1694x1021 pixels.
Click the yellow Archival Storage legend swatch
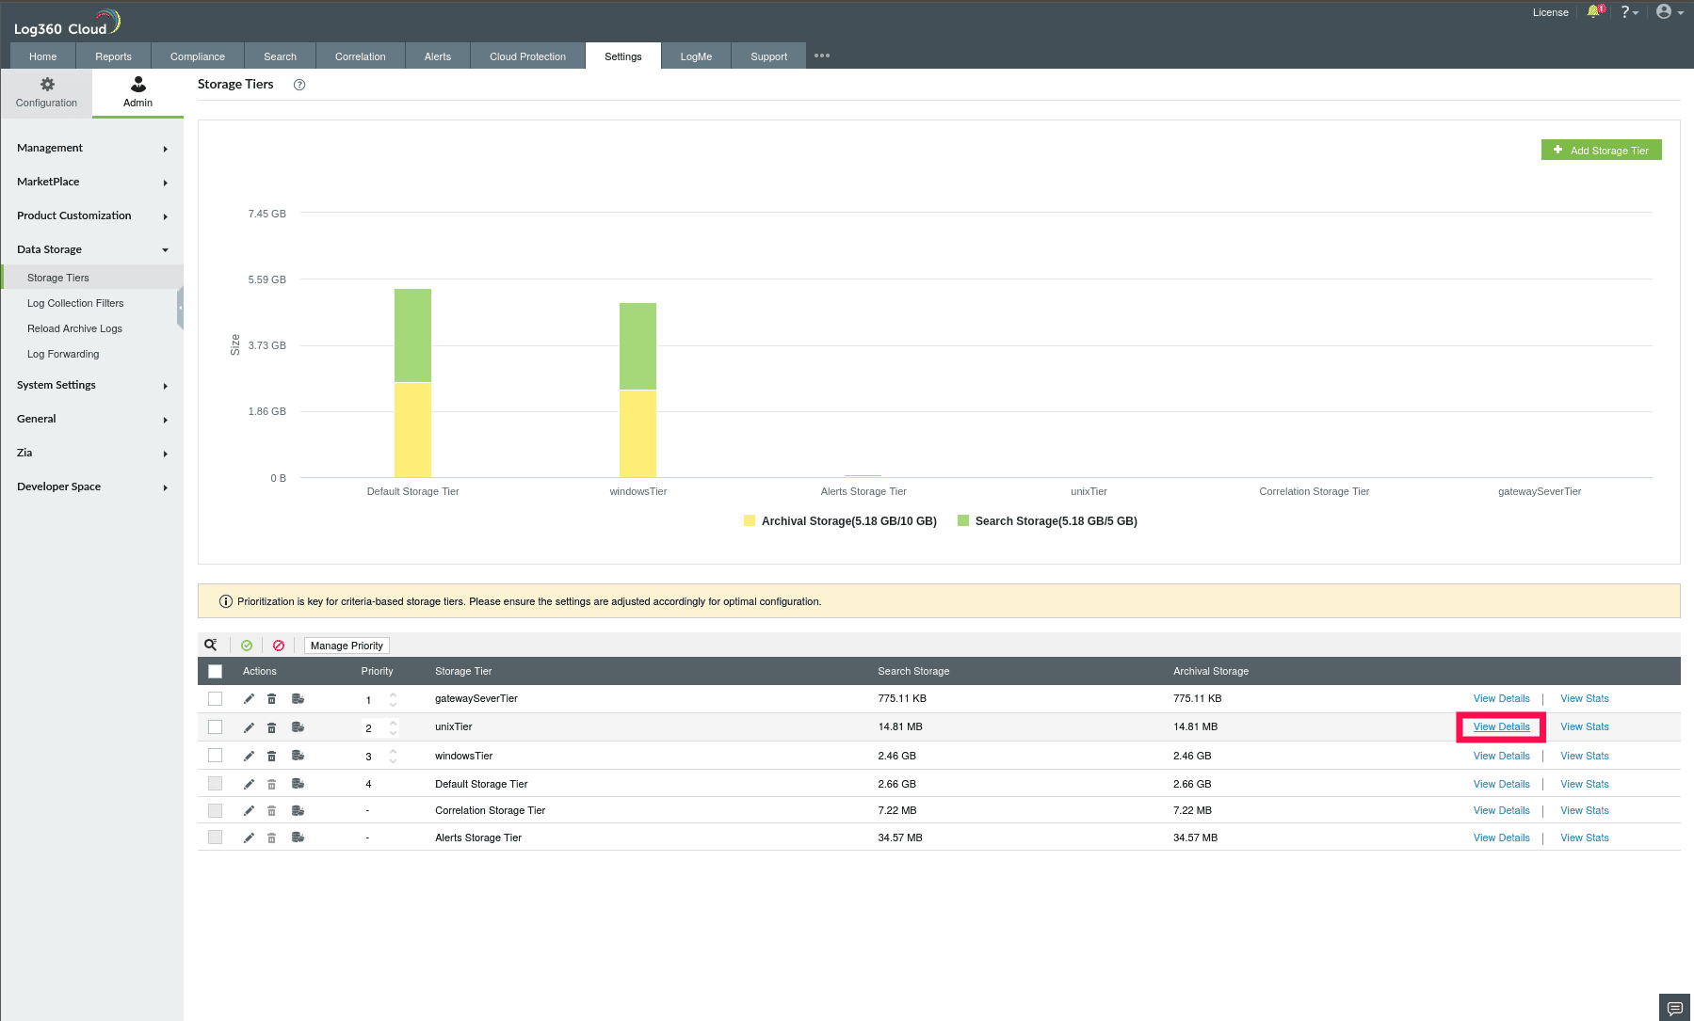point(748,520)
